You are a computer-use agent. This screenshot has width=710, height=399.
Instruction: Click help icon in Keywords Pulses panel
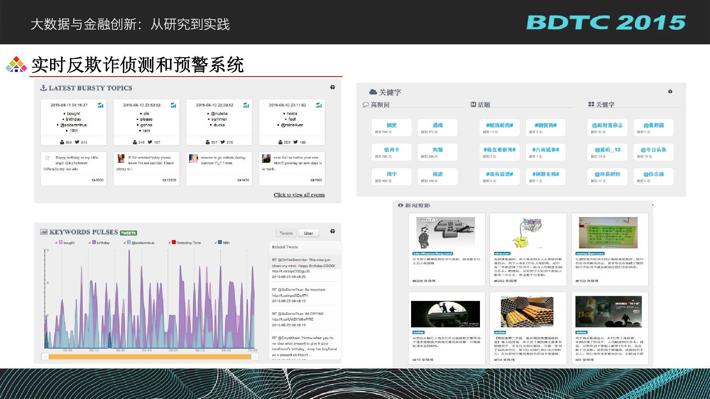332,231
